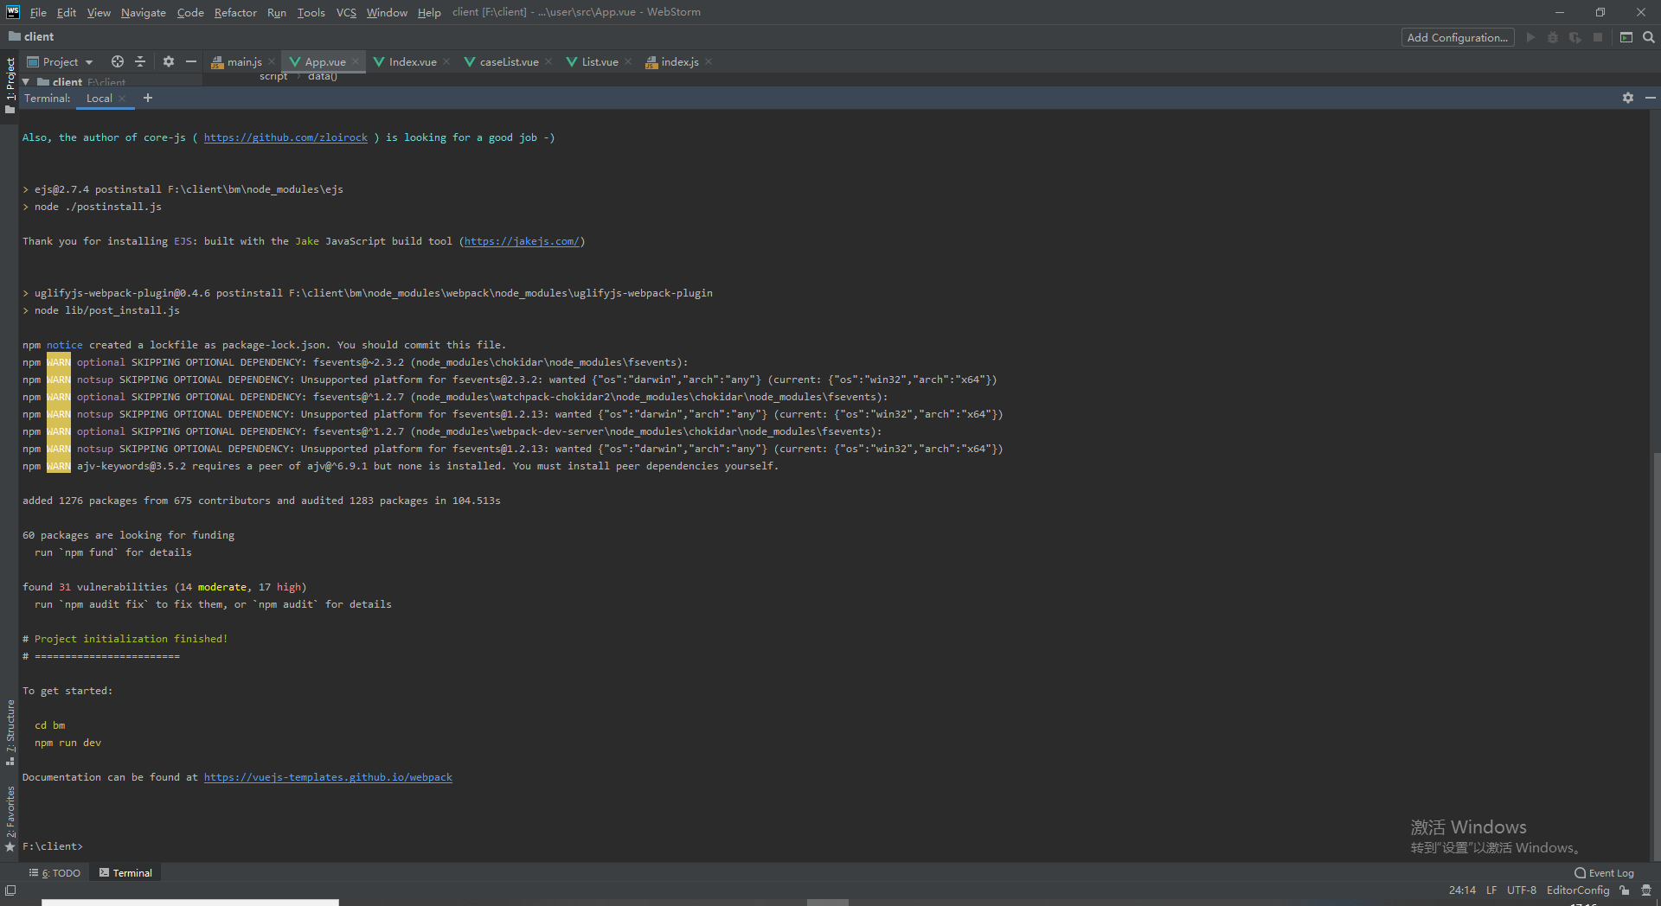Open the Edit menu
Image resolution: width=1661 pixels, height=906 pixels.
[67, 12]
